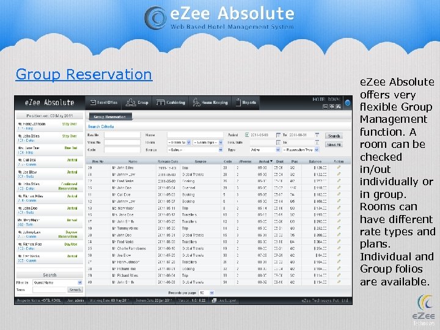The image size is (440, 330).
Task: Click edit pencil for Mr Tommy Atkins
Action: coord(339,228)
